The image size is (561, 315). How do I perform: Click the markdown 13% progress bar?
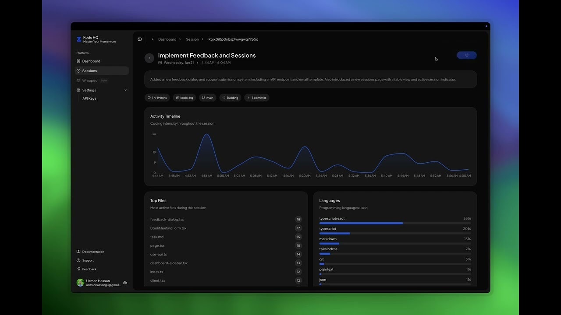tap(395, 243)
